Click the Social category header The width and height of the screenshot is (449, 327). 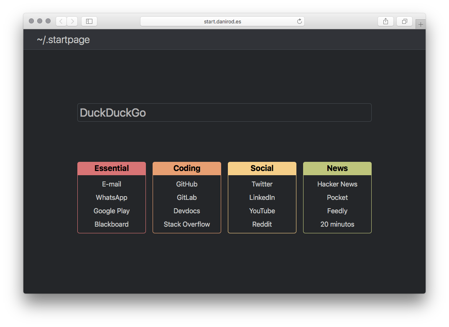262,169
